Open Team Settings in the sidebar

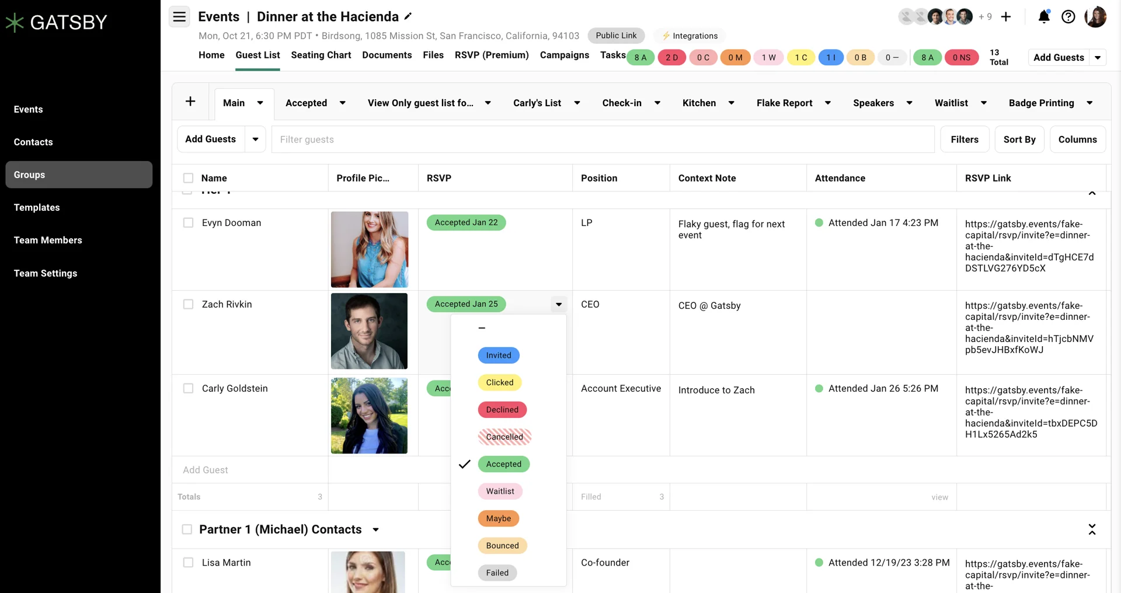[46, 273]
